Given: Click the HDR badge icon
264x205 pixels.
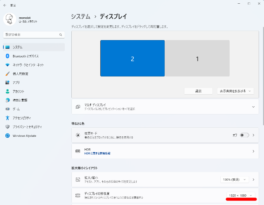Looking at the screenshot, I should [78, 151].
